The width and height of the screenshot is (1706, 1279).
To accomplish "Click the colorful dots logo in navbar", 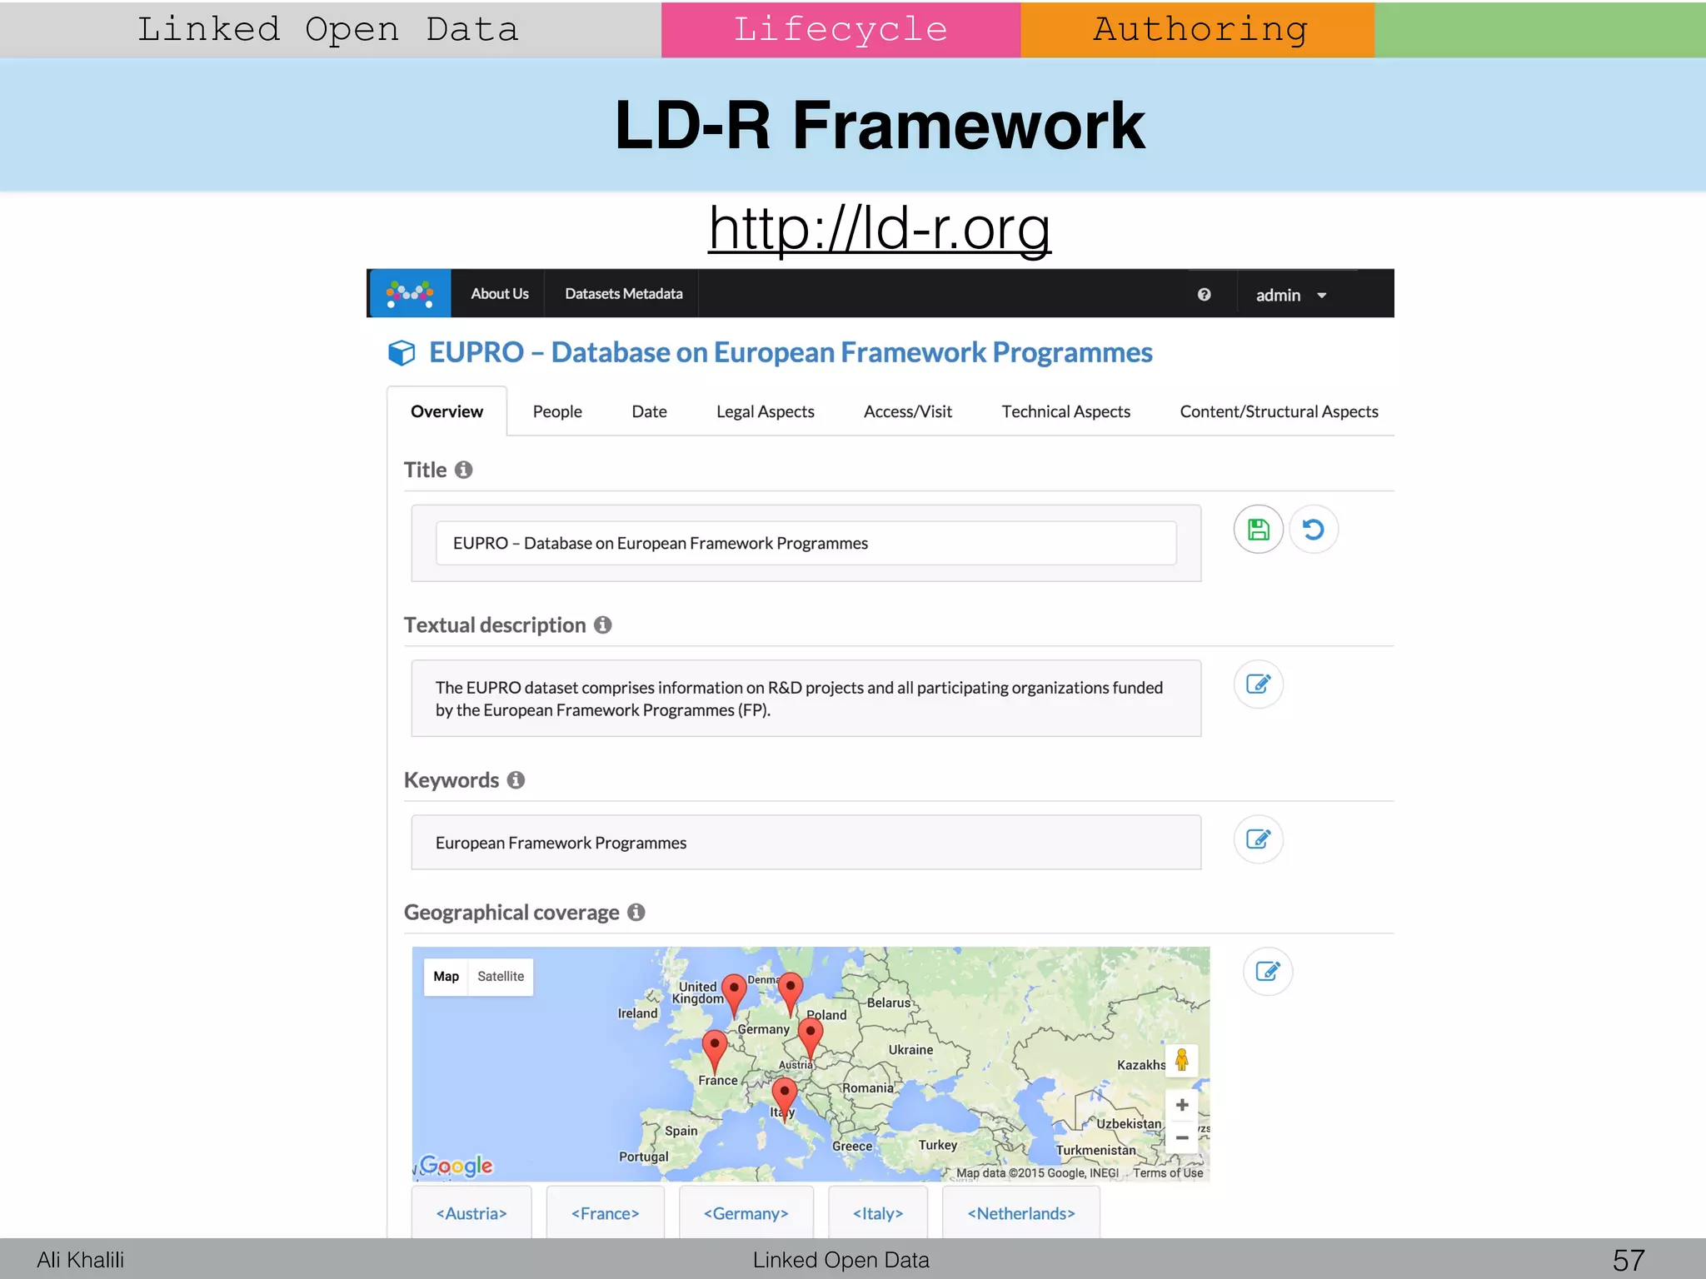I will [x=410, y=294].
